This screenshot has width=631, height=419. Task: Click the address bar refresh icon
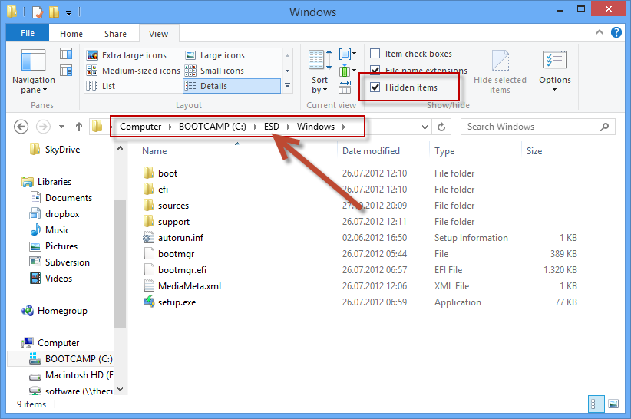point(441,127)
